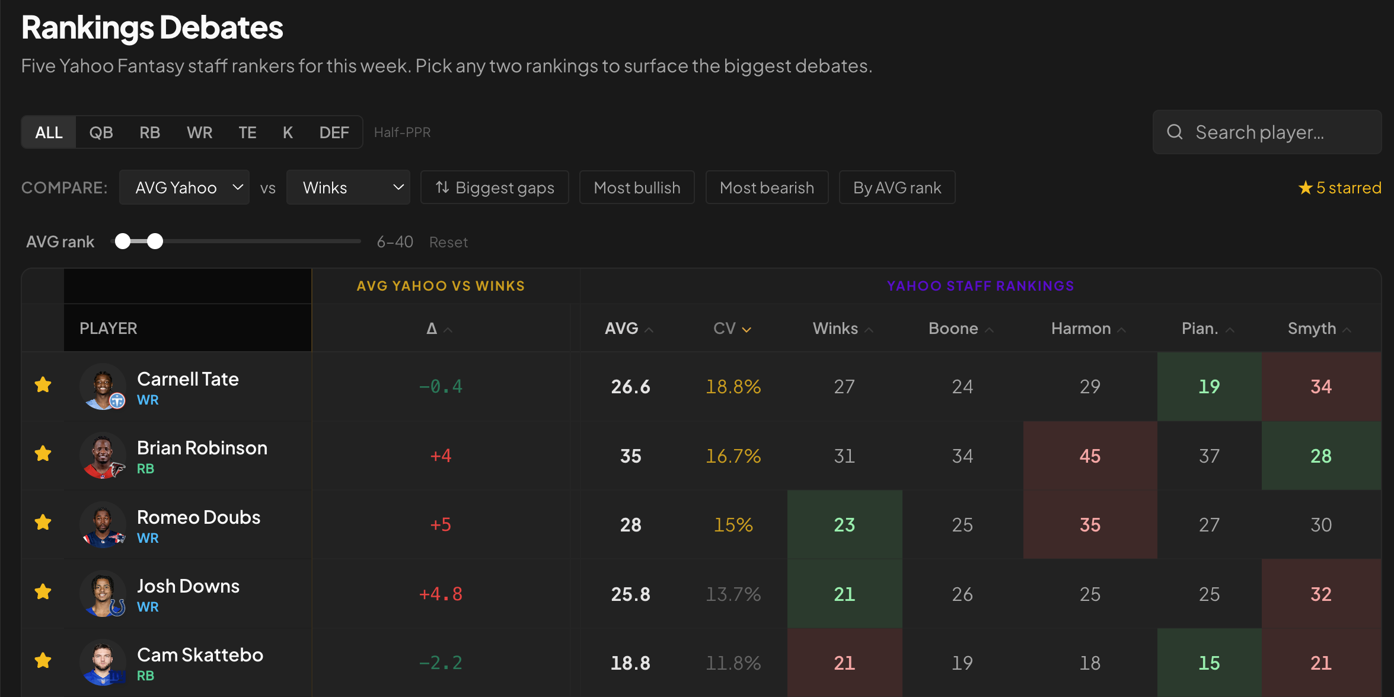
Task: Select the ALL position tab
Action: click(x=49, y=132)
